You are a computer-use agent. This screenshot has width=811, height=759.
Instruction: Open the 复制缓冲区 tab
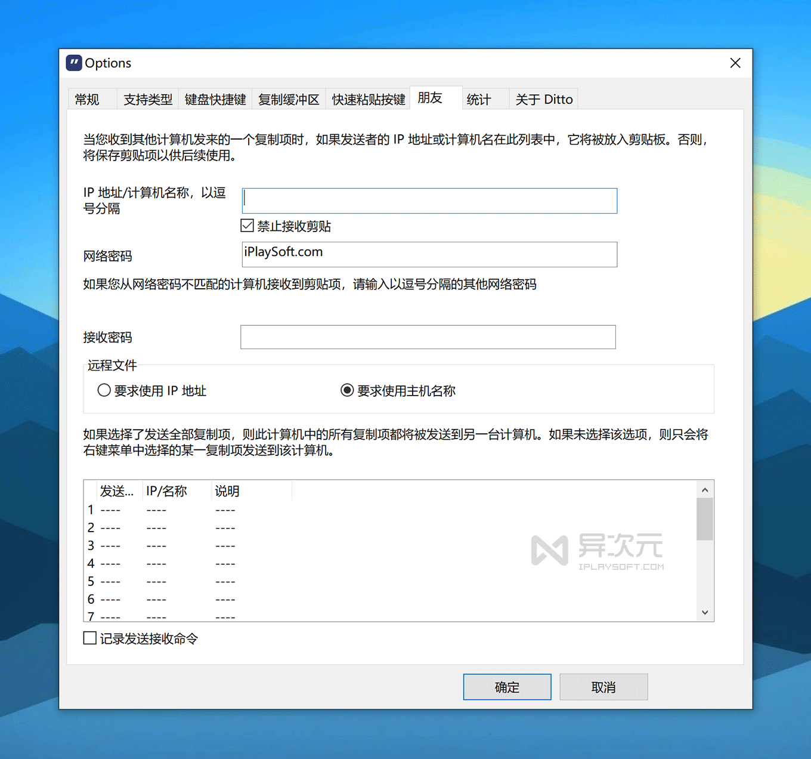point(289,99)
